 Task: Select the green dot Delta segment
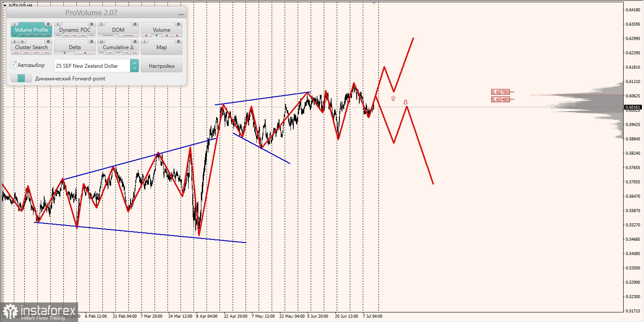[x=65, y=53]
